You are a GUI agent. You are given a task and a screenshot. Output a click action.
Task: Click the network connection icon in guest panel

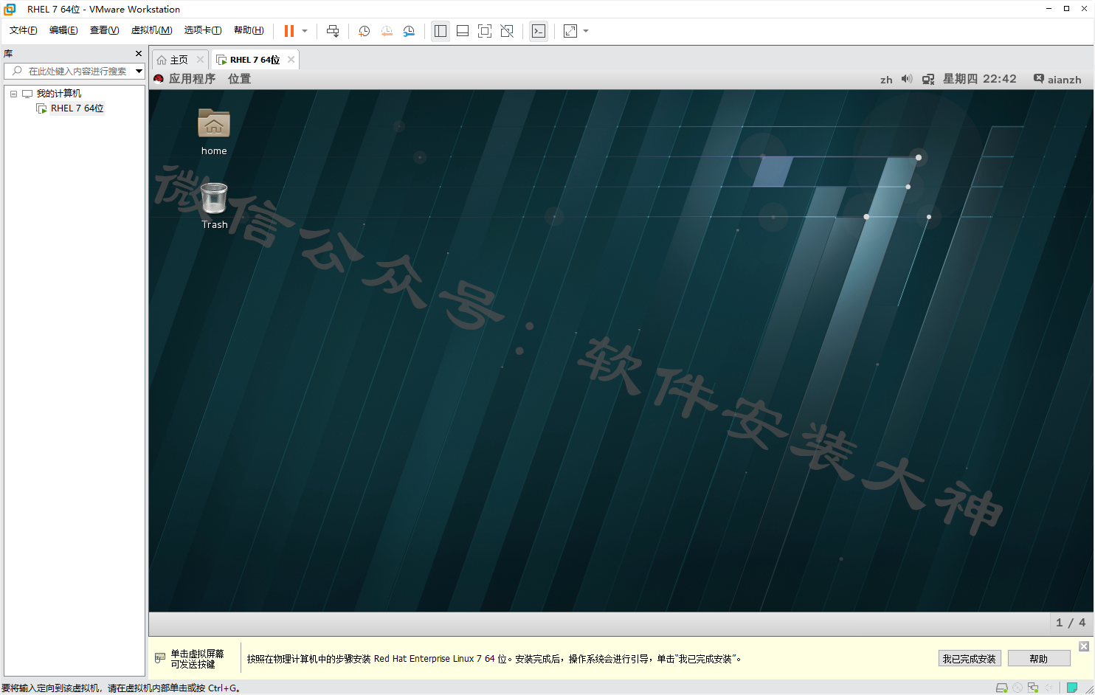click(928, 79)
